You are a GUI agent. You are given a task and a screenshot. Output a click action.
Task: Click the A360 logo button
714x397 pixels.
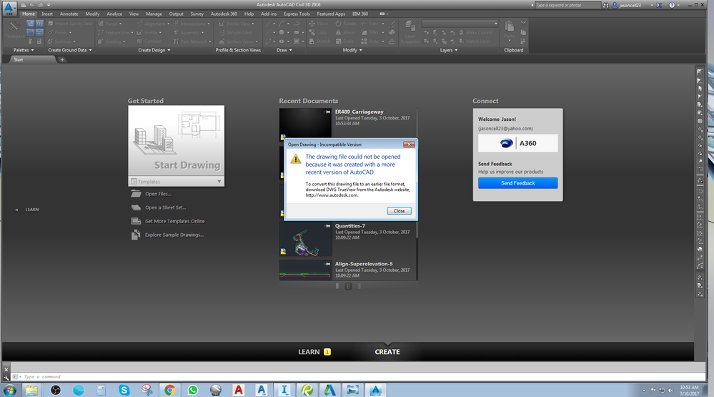coord(517,143)
